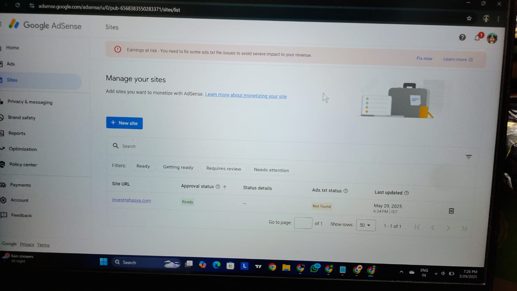Image resolution: width=517 pixels, height=291 pixels.
Task: Open Microsoft Edge from taskbar
Action: point(216,265)
